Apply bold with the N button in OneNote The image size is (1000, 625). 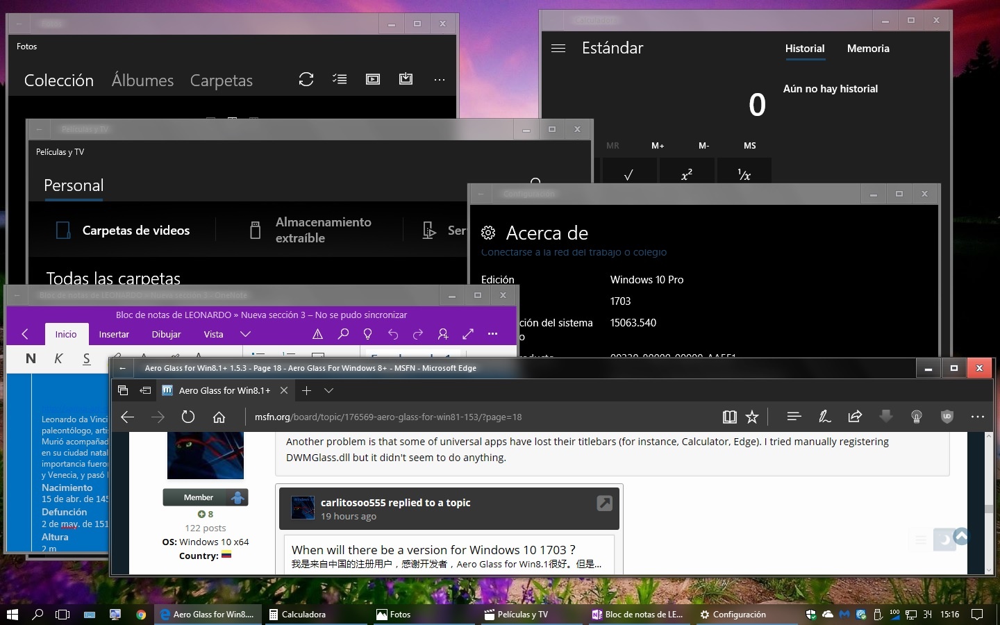point(31,358)
